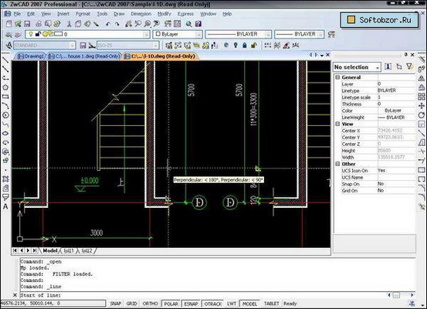
Task: Click the New drawing icon in toolbar
Action: pyautogui.click(x=9, y=24)
